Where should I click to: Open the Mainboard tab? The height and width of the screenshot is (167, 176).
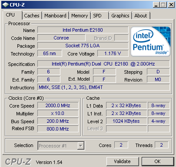[55, 16]
